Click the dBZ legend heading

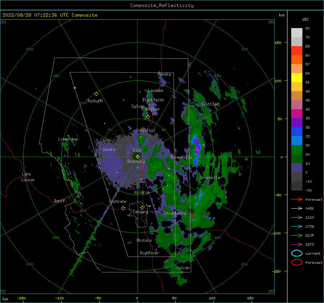[305, 19]
